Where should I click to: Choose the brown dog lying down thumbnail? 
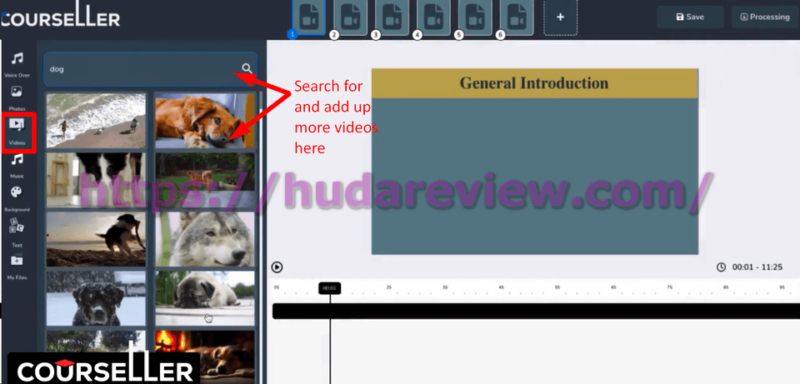click(x=204, y=119)
